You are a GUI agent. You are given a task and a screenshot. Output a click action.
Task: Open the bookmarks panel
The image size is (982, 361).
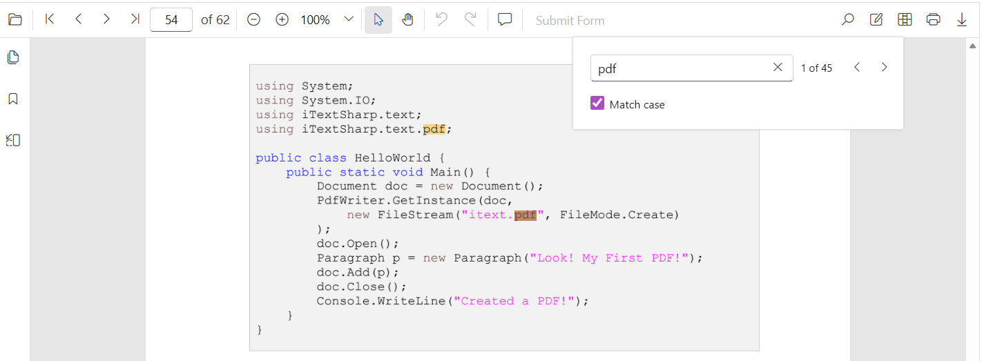[x=12, y=99]
